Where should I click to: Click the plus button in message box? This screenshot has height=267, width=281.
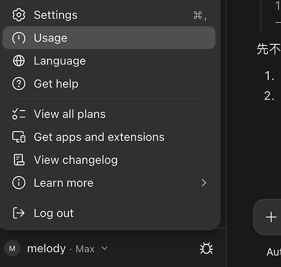[271, 217]
